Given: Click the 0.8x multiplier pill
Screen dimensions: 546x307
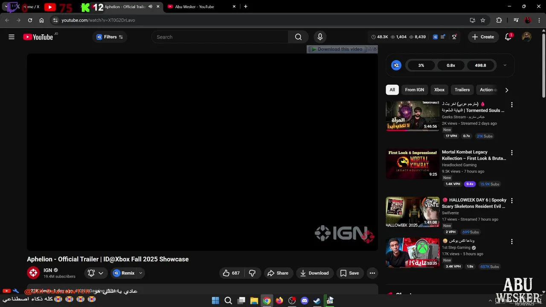Looking at the screenshot, I should 451,65.
